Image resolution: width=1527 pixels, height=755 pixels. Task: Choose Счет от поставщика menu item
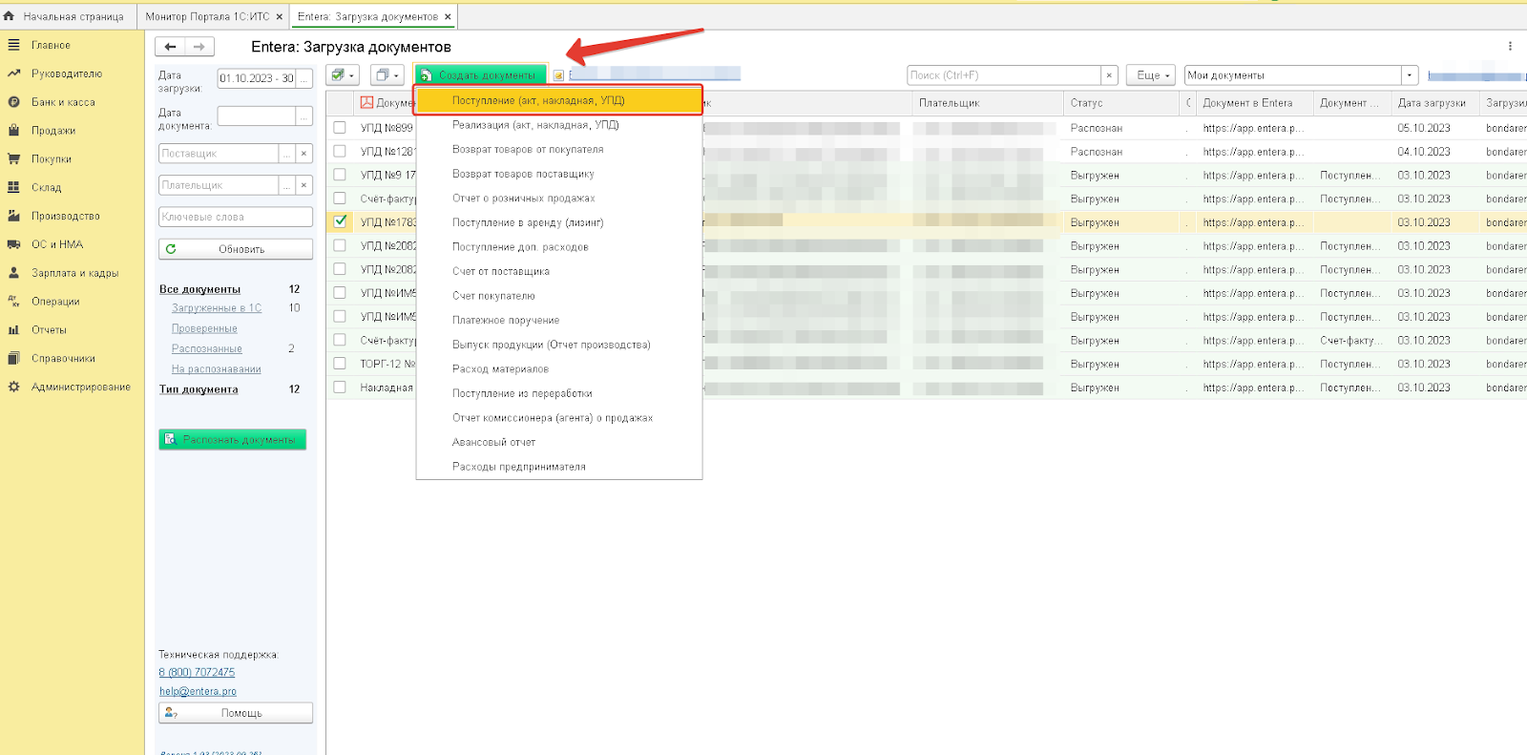pos(559,271)
